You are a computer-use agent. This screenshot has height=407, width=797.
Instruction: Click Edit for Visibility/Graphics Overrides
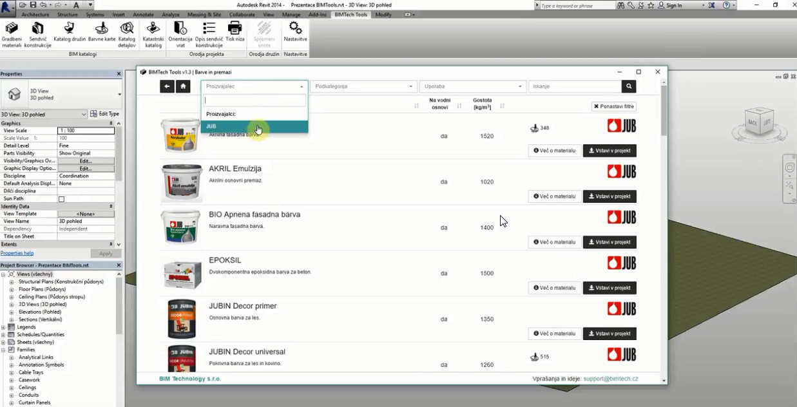point(86,161)
